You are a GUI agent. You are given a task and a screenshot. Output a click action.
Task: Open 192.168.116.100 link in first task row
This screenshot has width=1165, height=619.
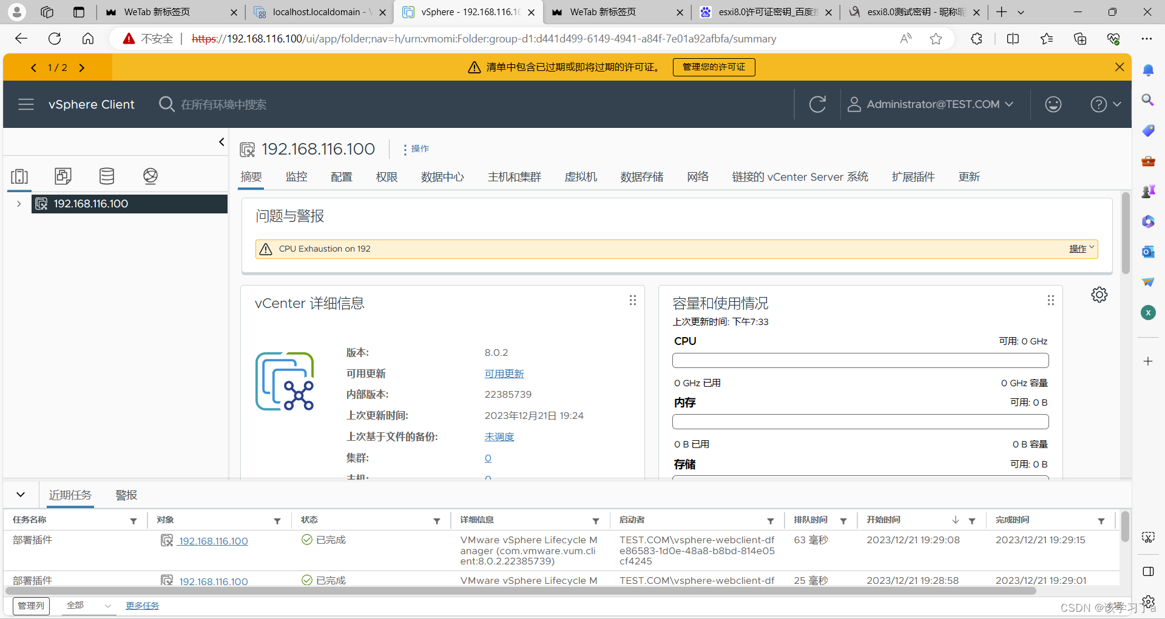(x=213, y=541)
